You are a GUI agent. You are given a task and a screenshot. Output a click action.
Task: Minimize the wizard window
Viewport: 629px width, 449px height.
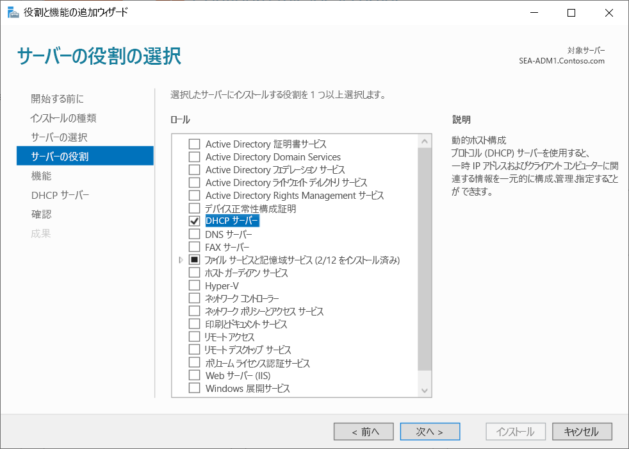tap(534, 13)
